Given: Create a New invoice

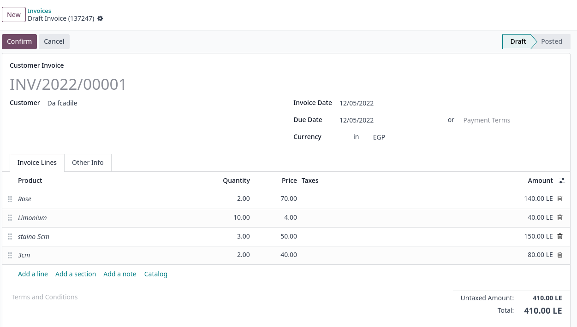Looking at the screenshot, I should [x=14, y=15].
